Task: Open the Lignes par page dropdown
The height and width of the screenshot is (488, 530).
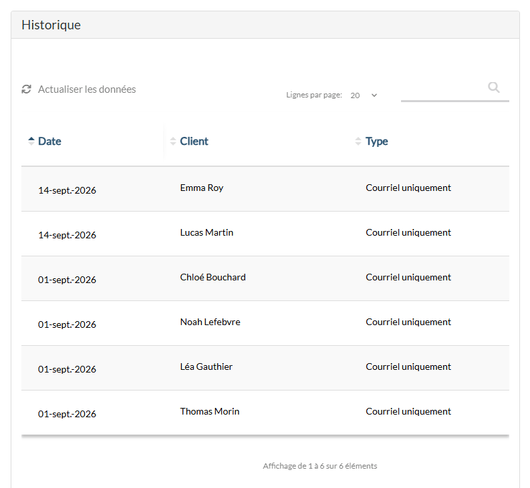Action: point(364,95)
